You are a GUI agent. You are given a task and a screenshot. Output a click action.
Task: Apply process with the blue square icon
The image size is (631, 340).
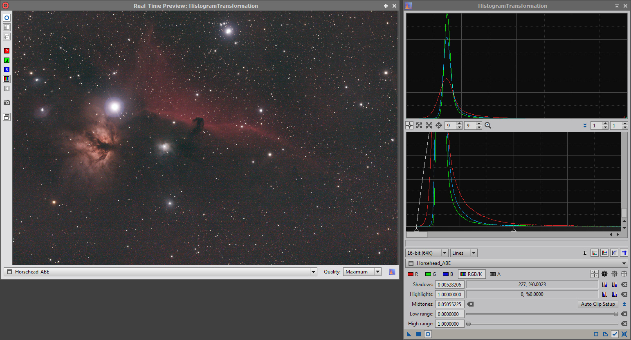pyautogui.click(x=418, y=334)
